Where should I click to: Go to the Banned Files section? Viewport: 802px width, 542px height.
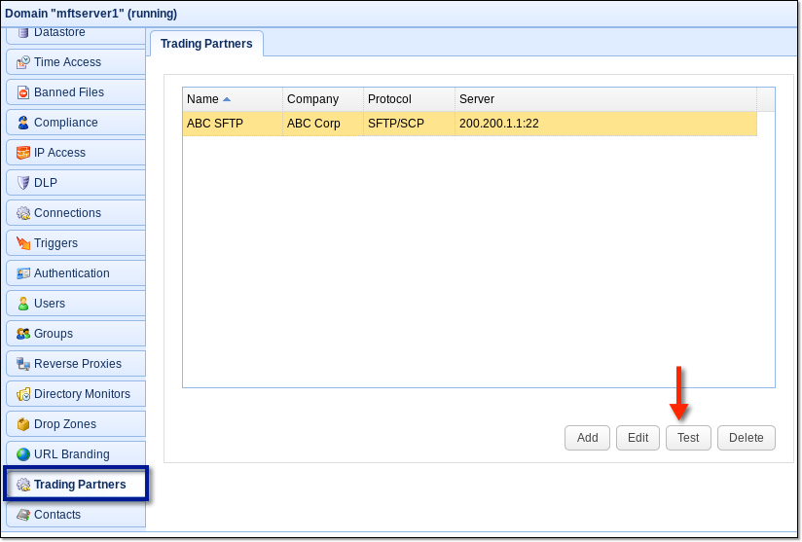(76, 92)
